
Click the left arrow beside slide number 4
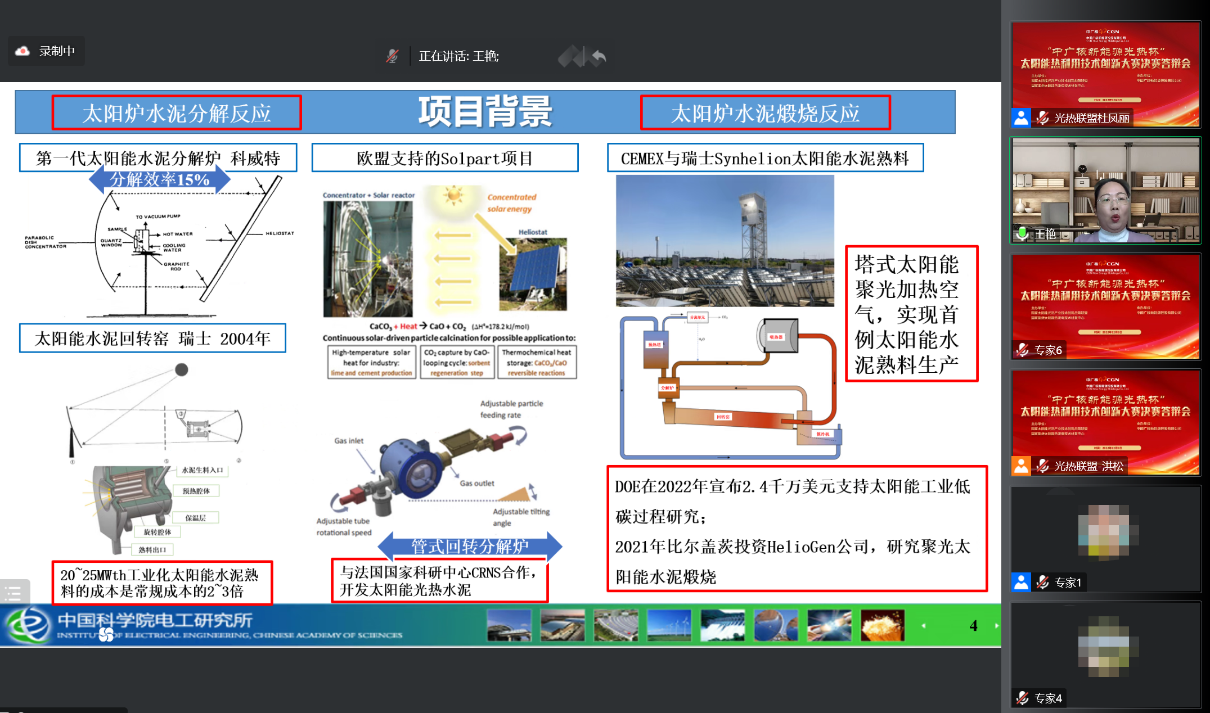(x=924, y=625)
